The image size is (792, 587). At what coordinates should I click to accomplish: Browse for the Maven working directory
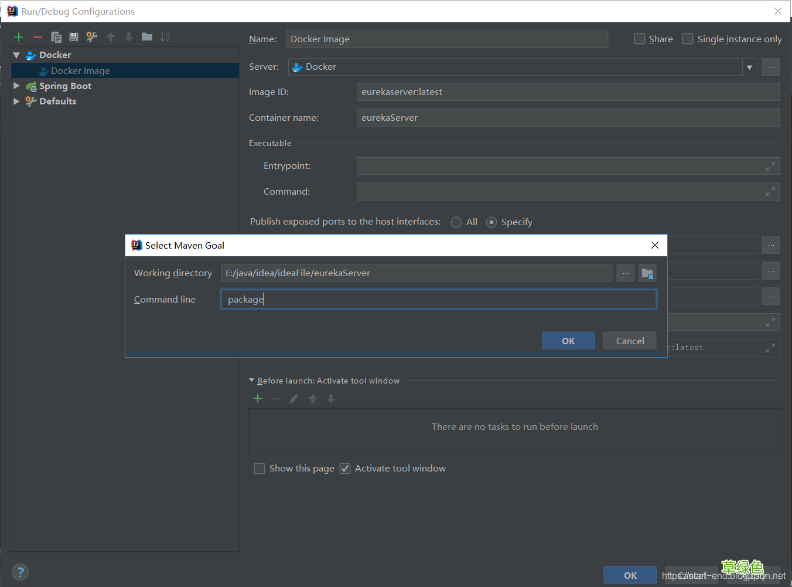(x=626, y=273)
